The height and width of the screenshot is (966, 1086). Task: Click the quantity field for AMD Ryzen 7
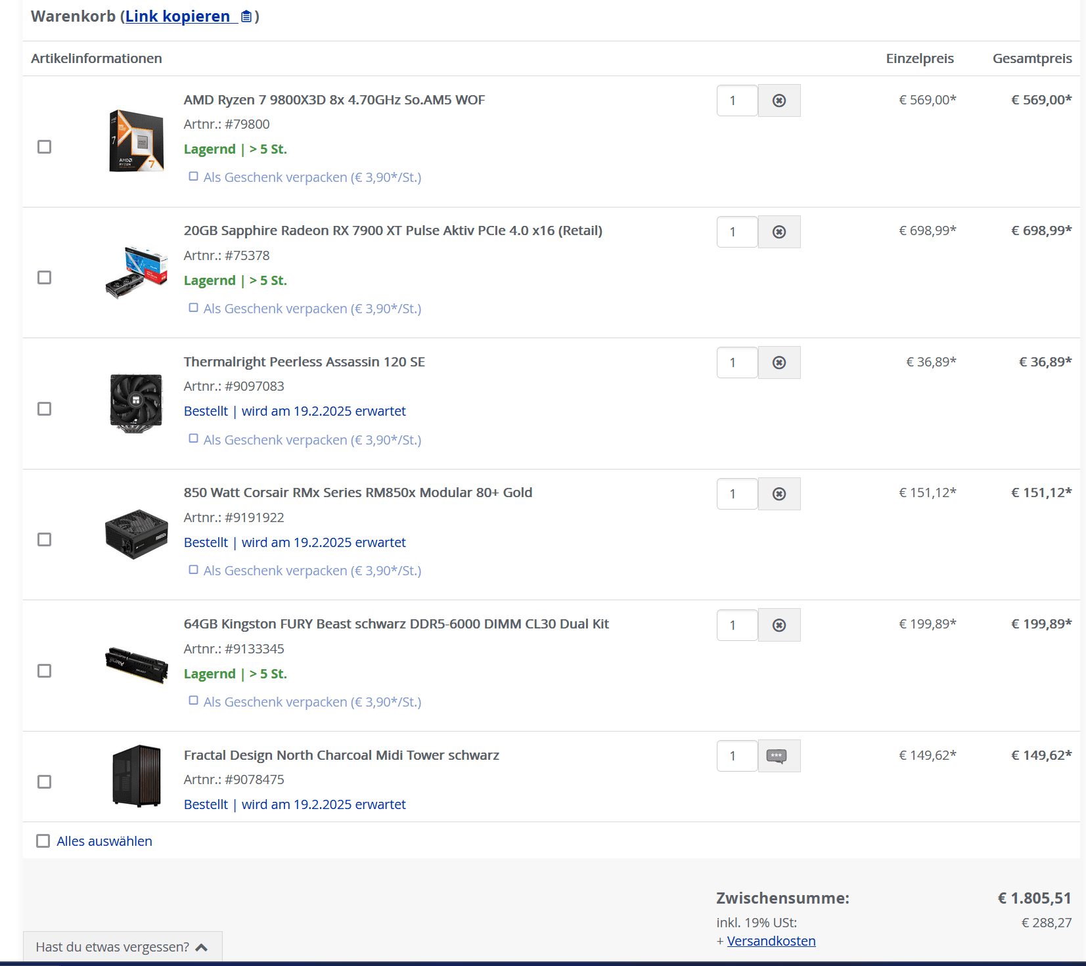tap(737, 100)
